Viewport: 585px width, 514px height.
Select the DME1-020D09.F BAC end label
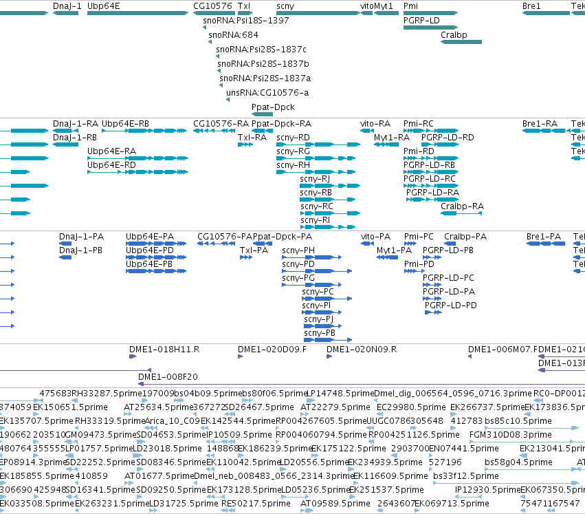[272, 350]
